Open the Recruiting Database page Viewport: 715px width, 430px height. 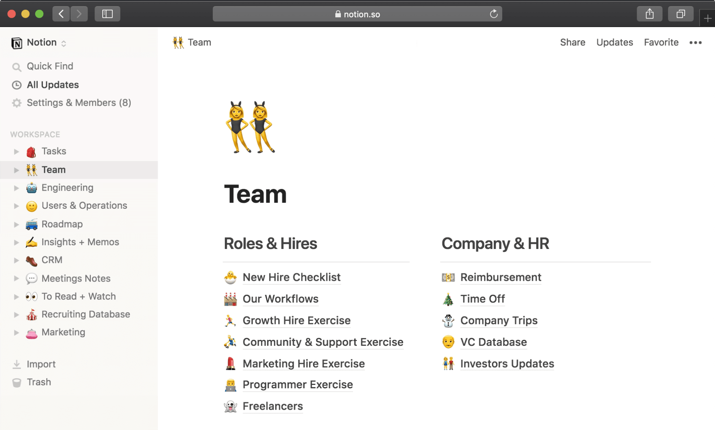tap(86, 314)
